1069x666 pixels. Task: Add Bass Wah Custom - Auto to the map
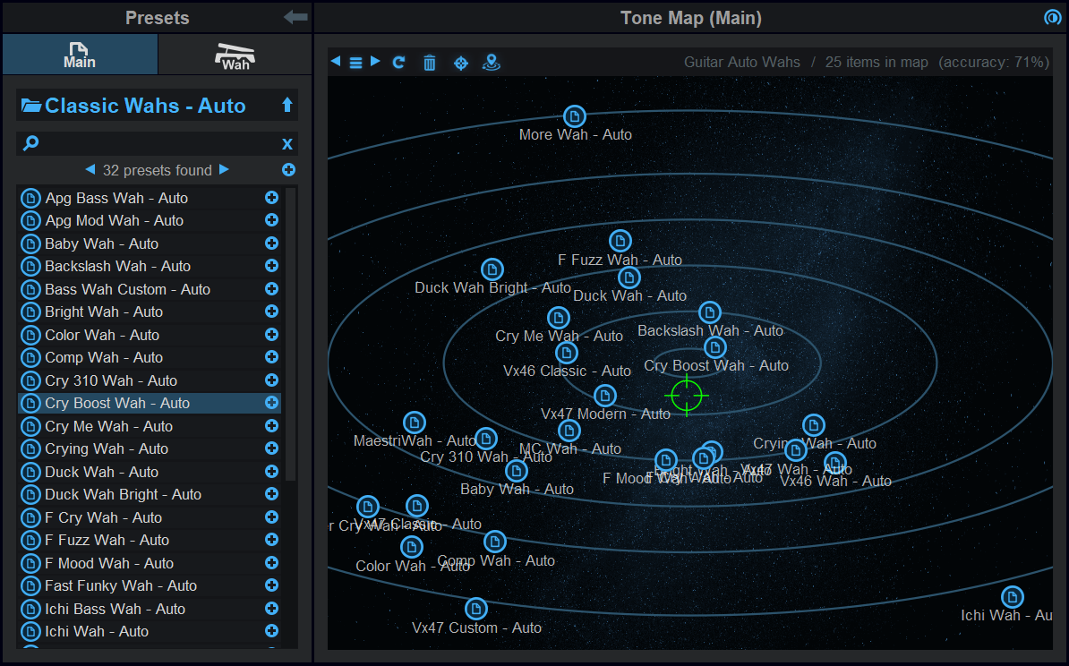[271, 289]
